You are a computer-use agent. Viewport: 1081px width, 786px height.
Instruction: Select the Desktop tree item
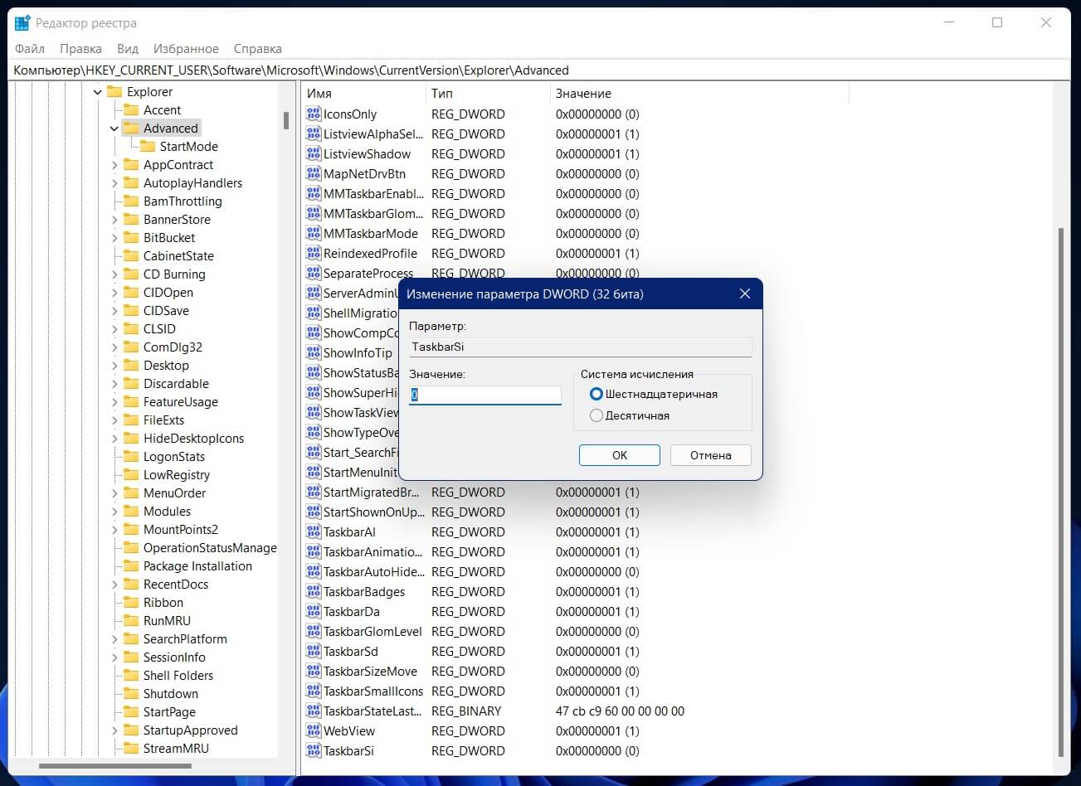click(166, 366)
